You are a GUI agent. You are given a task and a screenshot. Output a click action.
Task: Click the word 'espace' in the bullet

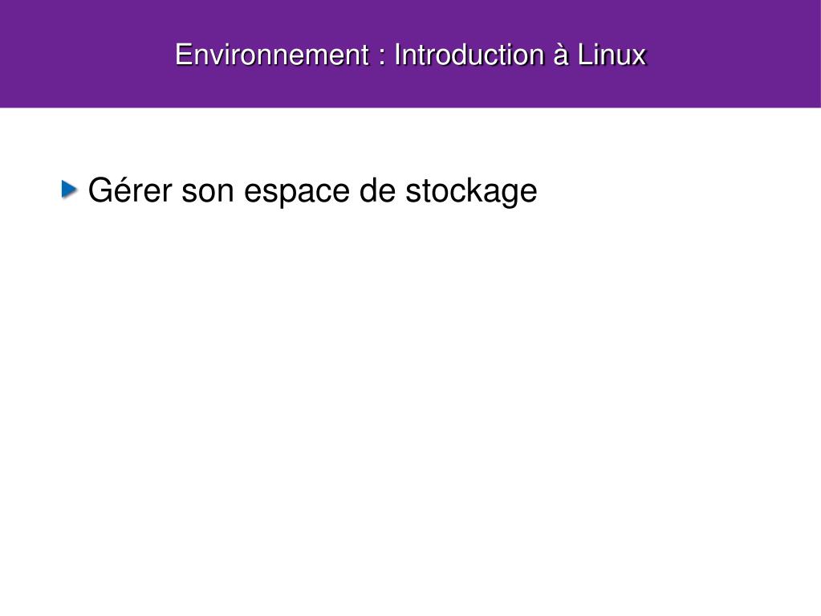[x=296, y=193]
